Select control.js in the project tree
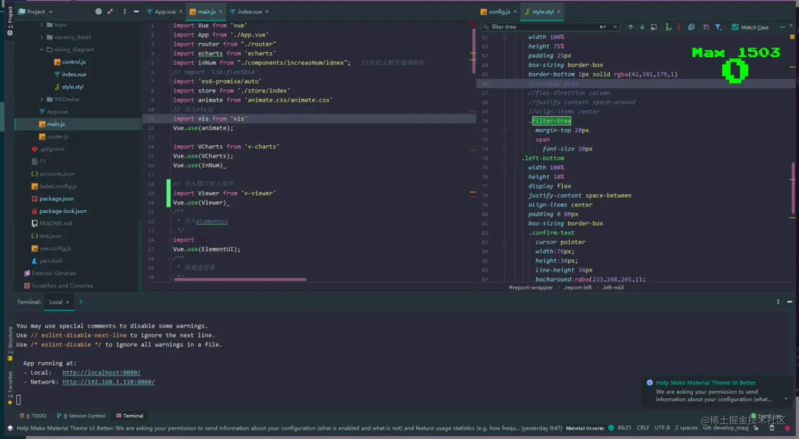 coord(69,62)
